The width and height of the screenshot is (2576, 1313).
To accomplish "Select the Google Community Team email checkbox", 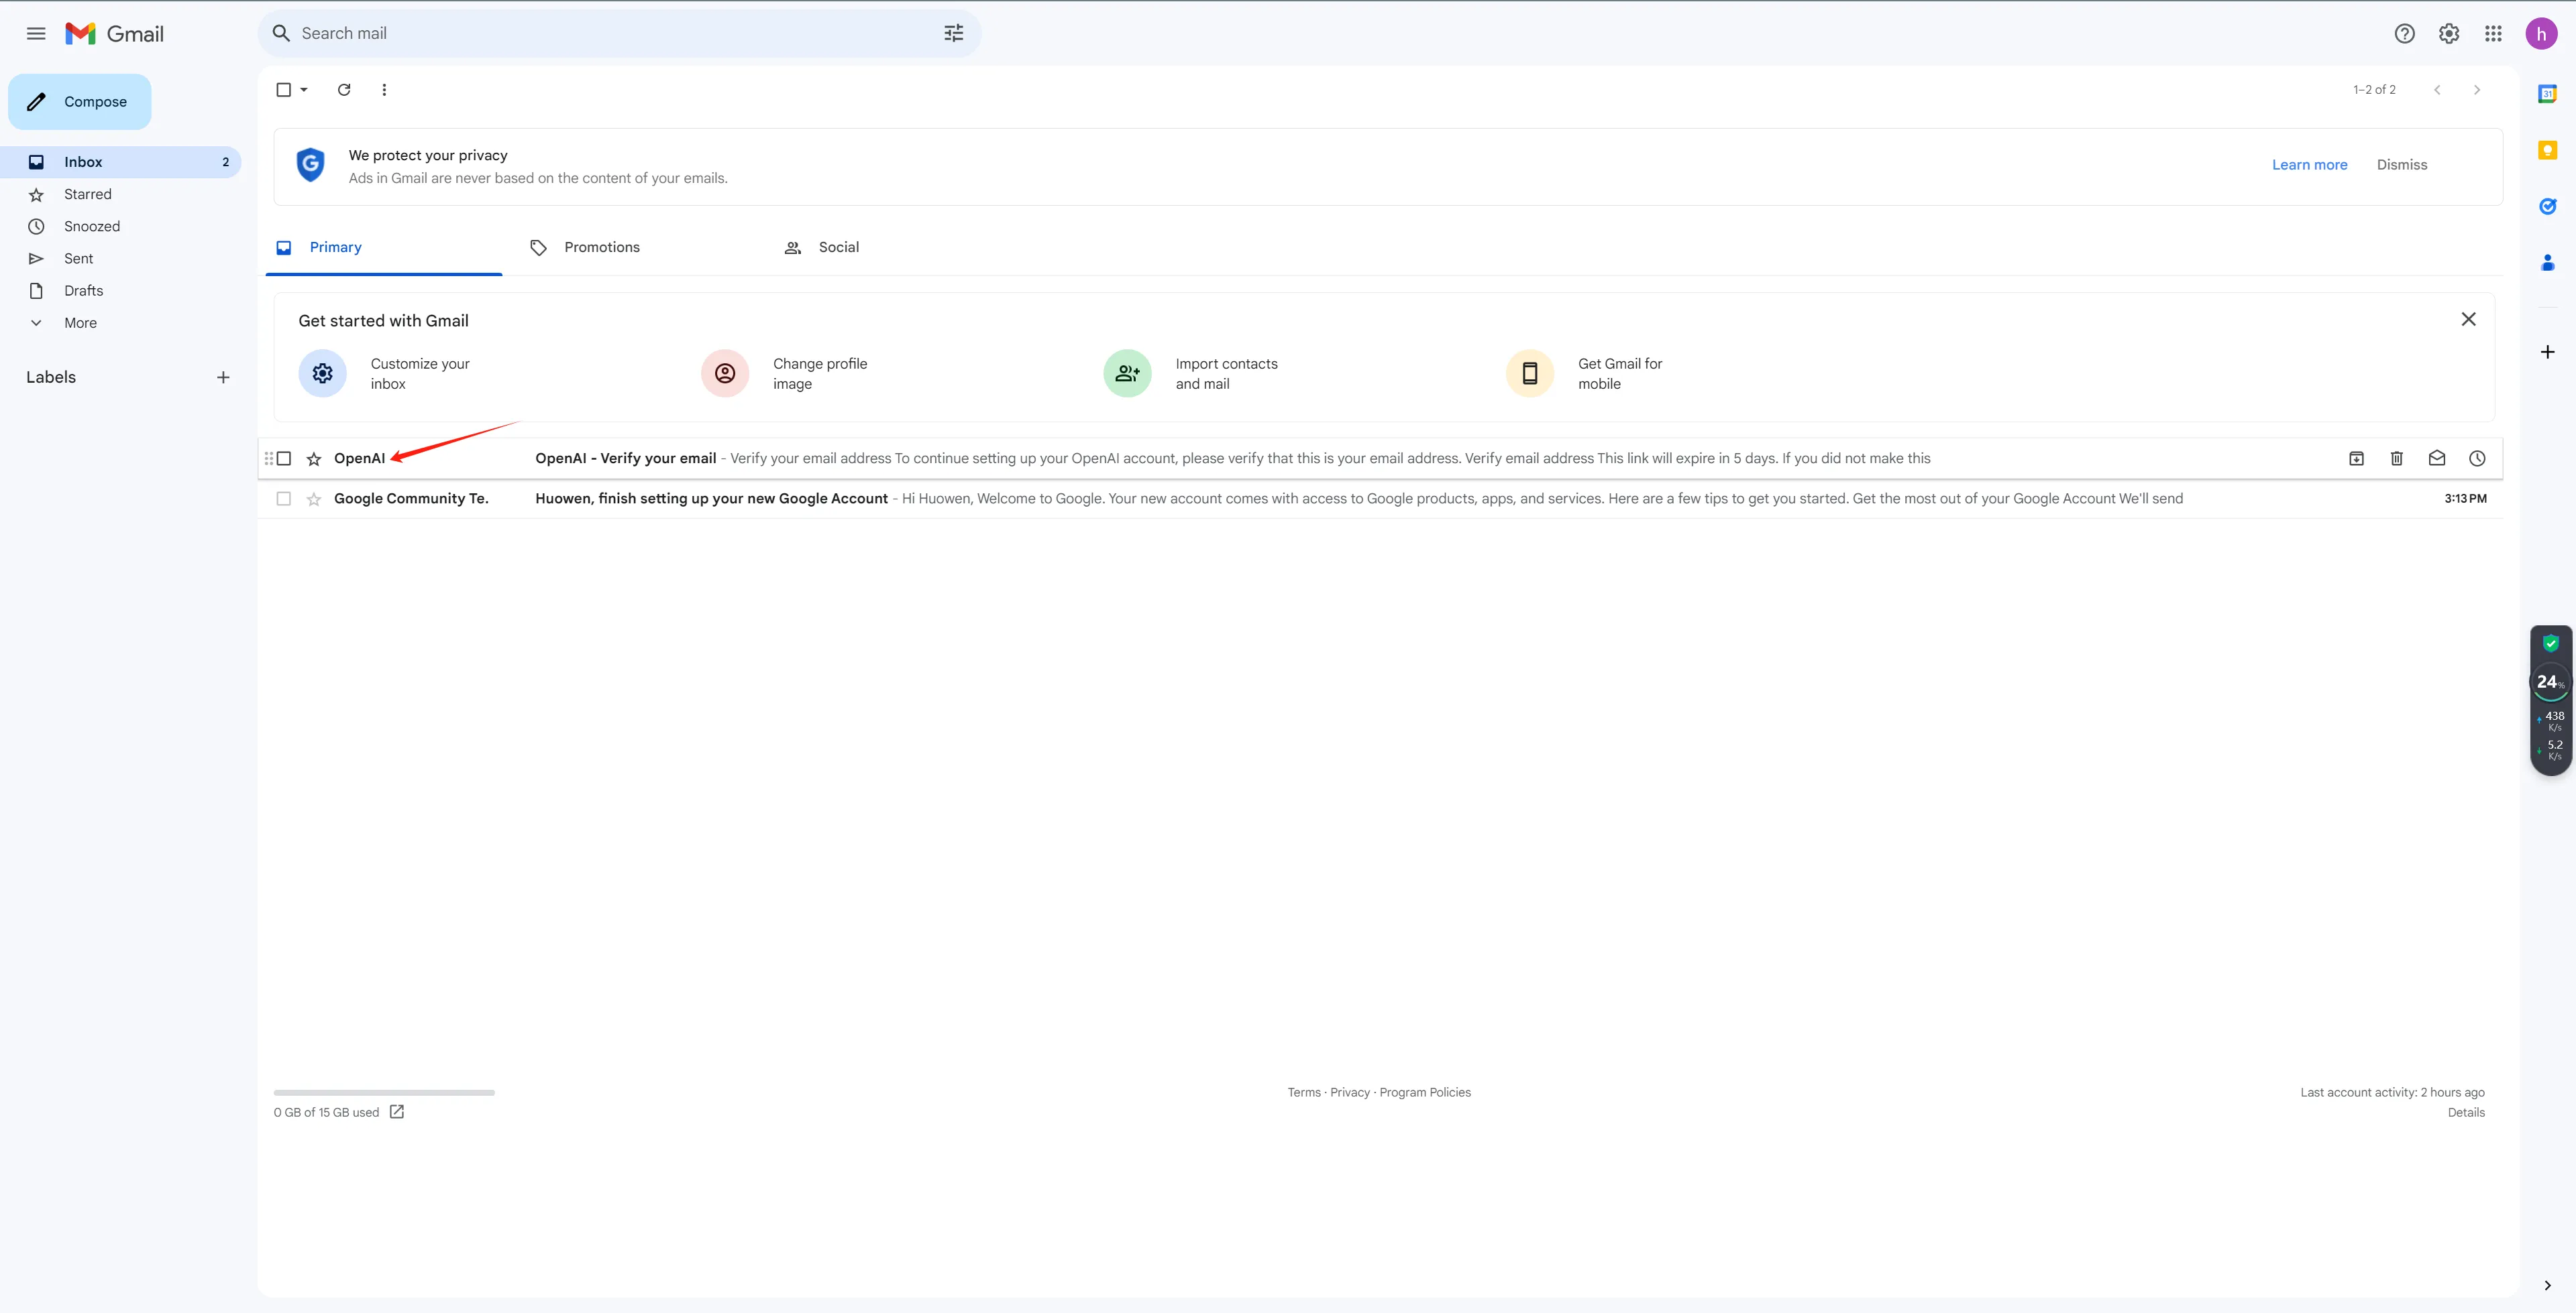I will pyautogui.click(x=284, y=499).
